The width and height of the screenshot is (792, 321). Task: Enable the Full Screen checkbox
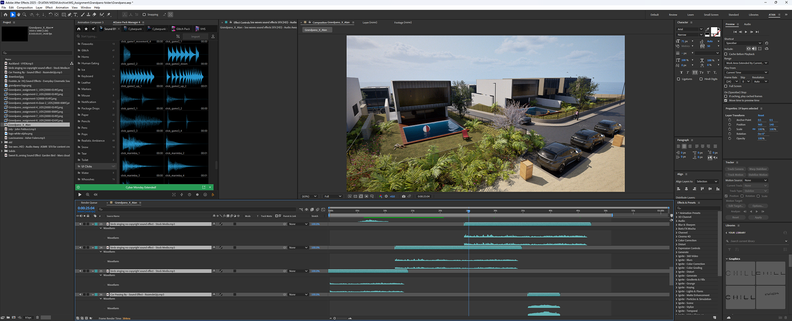pyautogui.click(x=726, y=86)
